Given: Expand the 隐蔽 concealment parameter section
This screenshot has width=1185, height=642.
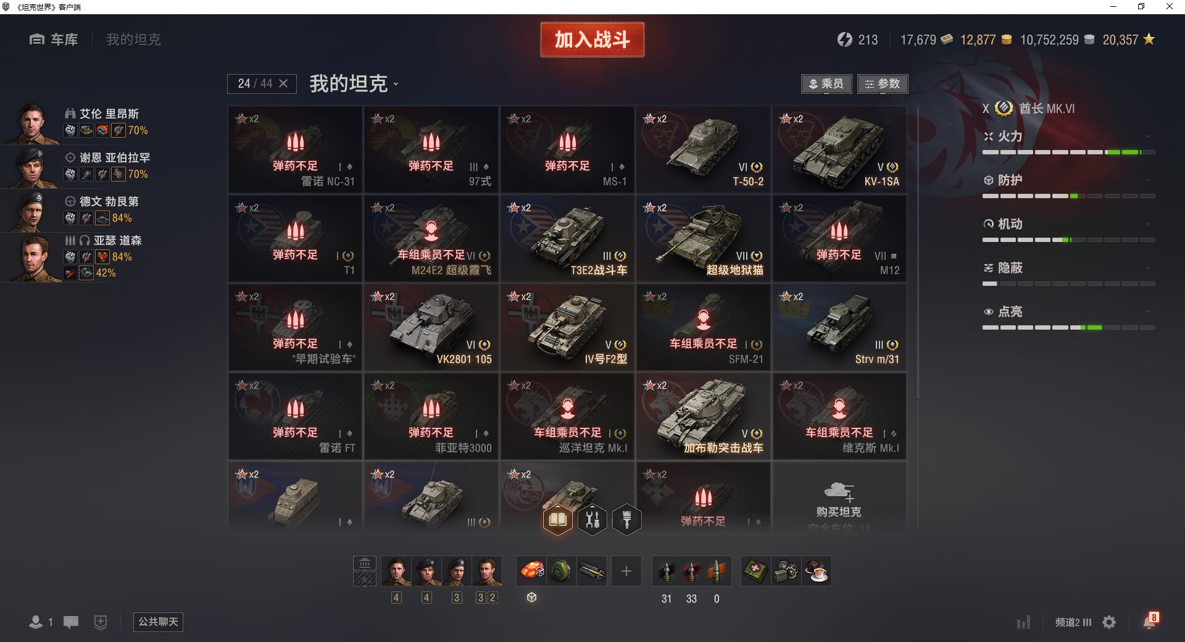Looking at the screenshot, I should pyautogui.click(x=1068, y=268).
